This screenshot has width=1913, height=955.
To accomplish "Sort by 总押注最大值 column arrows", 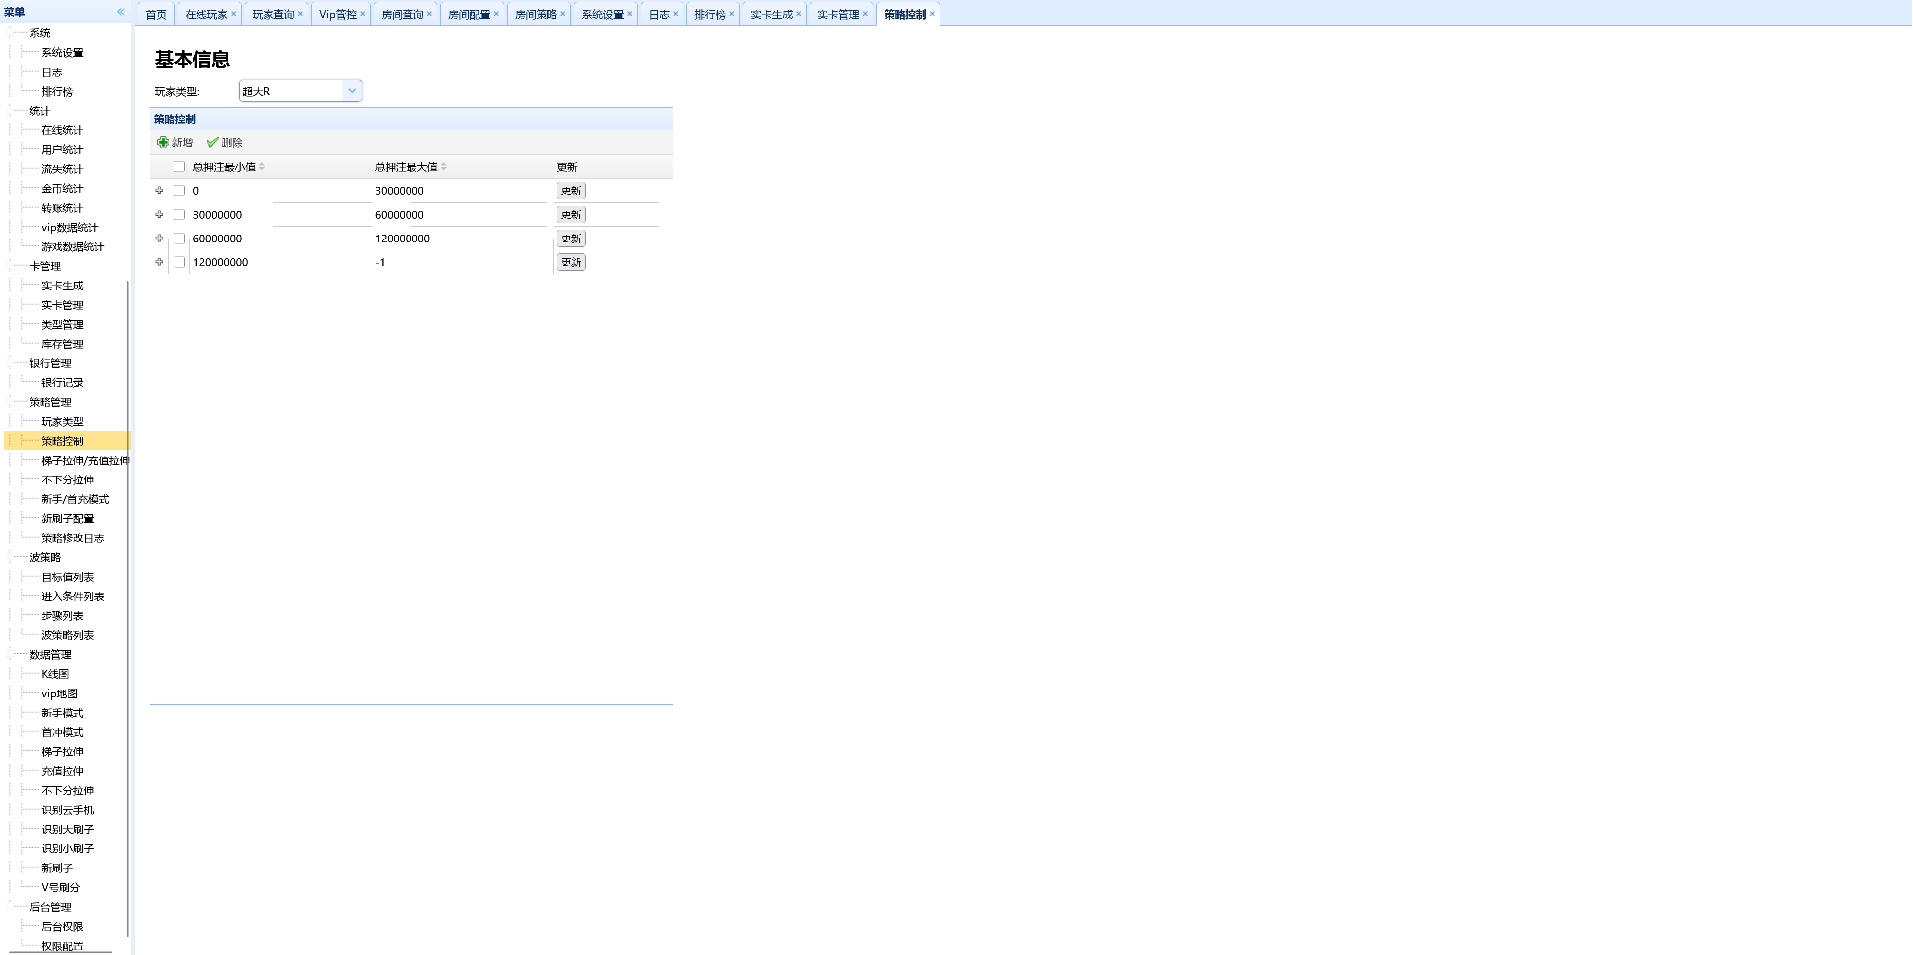I will tap(443, 167).
